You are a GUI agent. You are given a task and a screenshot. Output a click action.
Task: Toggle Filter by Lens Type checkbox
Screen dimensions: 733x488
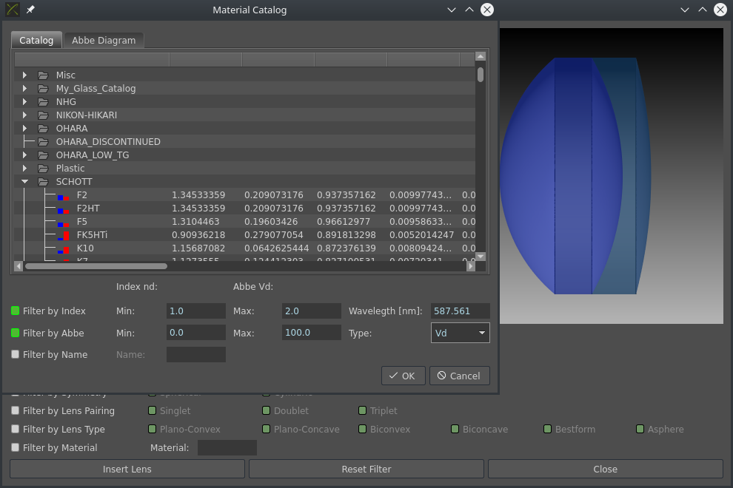tap(15, 429)
